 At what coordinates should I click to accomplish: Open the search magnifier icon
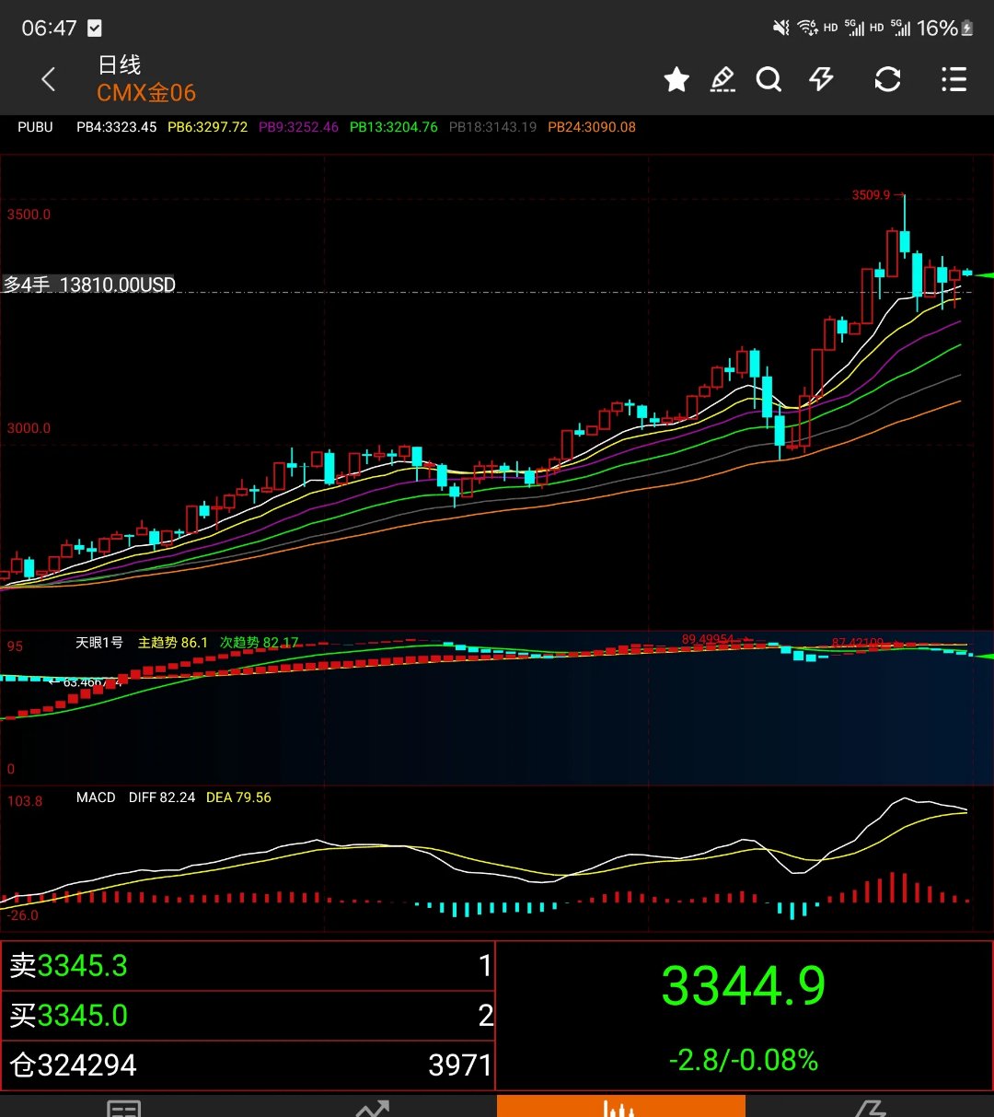pyautogui.click(x=769, y=80)
